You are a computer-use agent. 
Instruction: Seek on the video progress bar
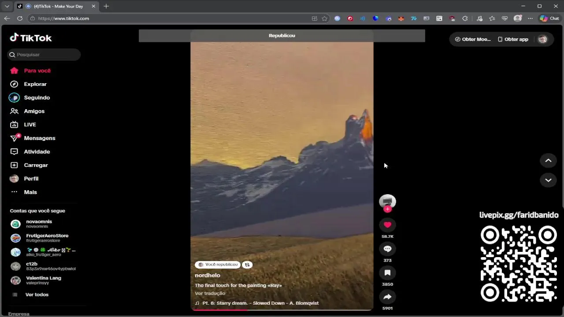click(x=282, y=310)
